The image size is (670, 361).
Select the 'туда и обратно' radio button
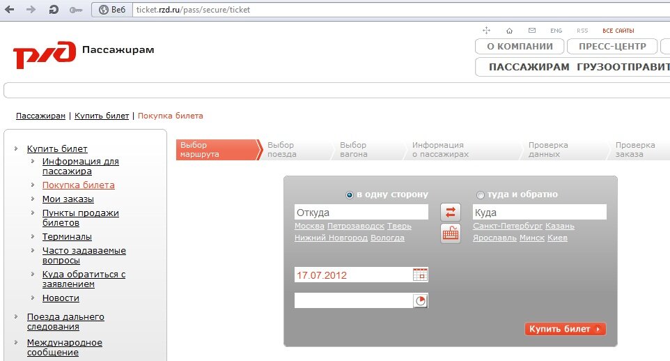(x=481, y=195)
